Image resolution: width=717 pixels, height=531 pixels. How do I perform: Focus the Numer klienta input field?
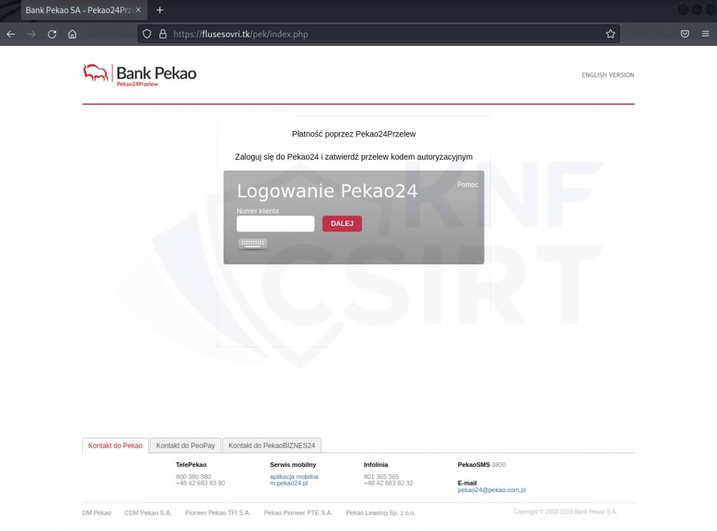275,224
